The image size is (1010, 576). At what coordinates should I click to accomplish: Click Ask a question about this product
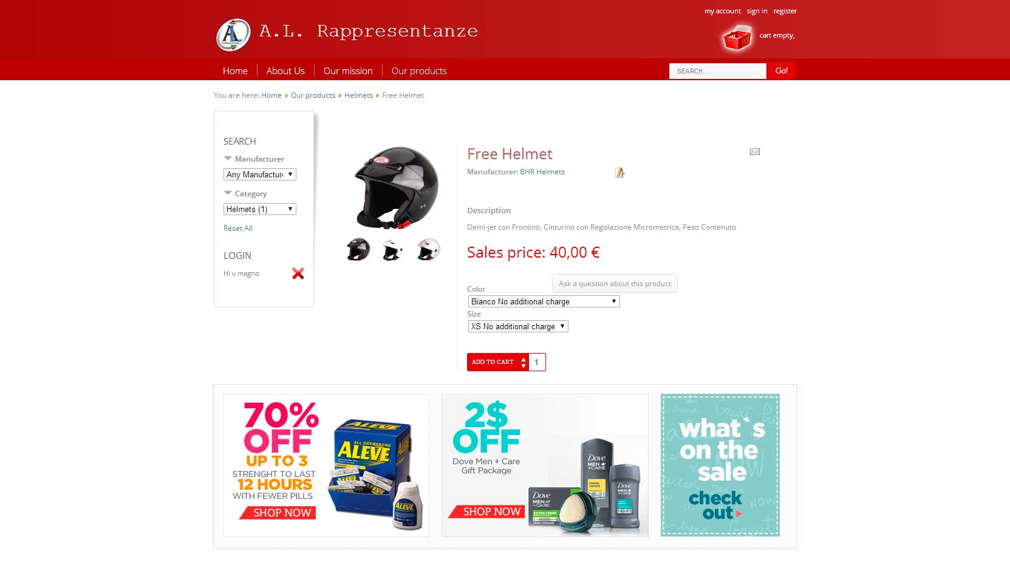615,284
